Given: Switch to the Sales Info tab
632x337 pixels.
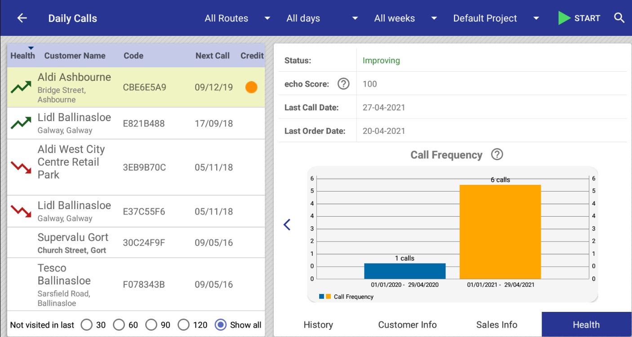Looking at the screenshot, I should 497,324.
